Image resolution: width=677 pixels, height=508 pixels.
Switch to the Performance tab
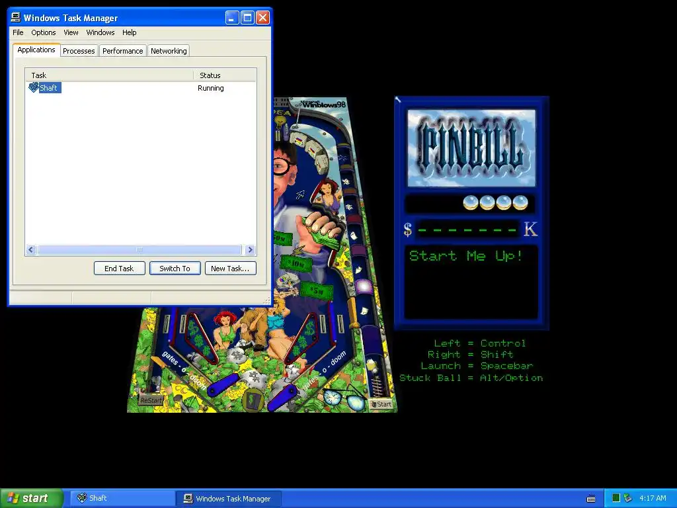click(x=122, y=51)
